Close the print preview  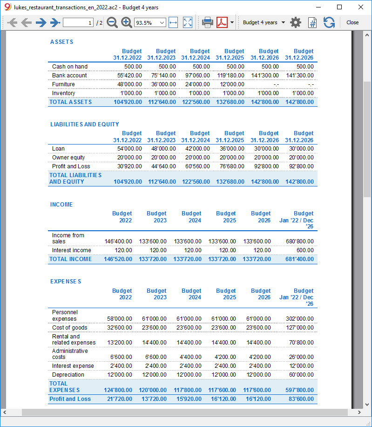pyautogui.click(x=352, y=22)
